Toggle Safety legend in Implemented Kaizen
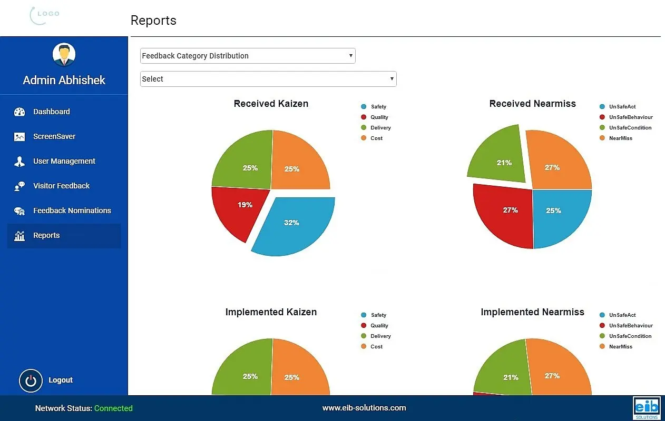 tap(374, 315)
